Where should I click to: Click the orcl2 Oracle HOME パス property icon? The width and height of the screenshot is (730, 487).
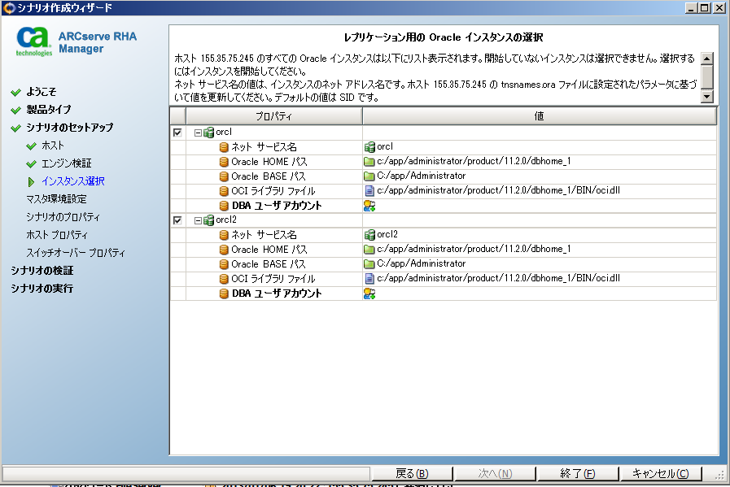[224, 250]
